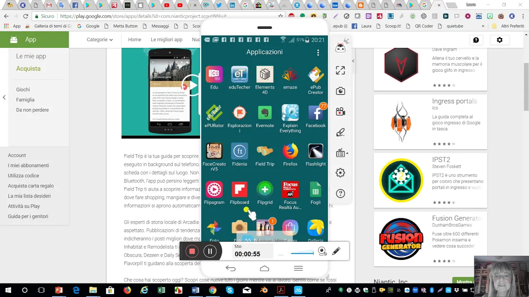The image size is (529, 297).
Task: Open the FaceCreator V5 app
Action: (x=214, y=151)
